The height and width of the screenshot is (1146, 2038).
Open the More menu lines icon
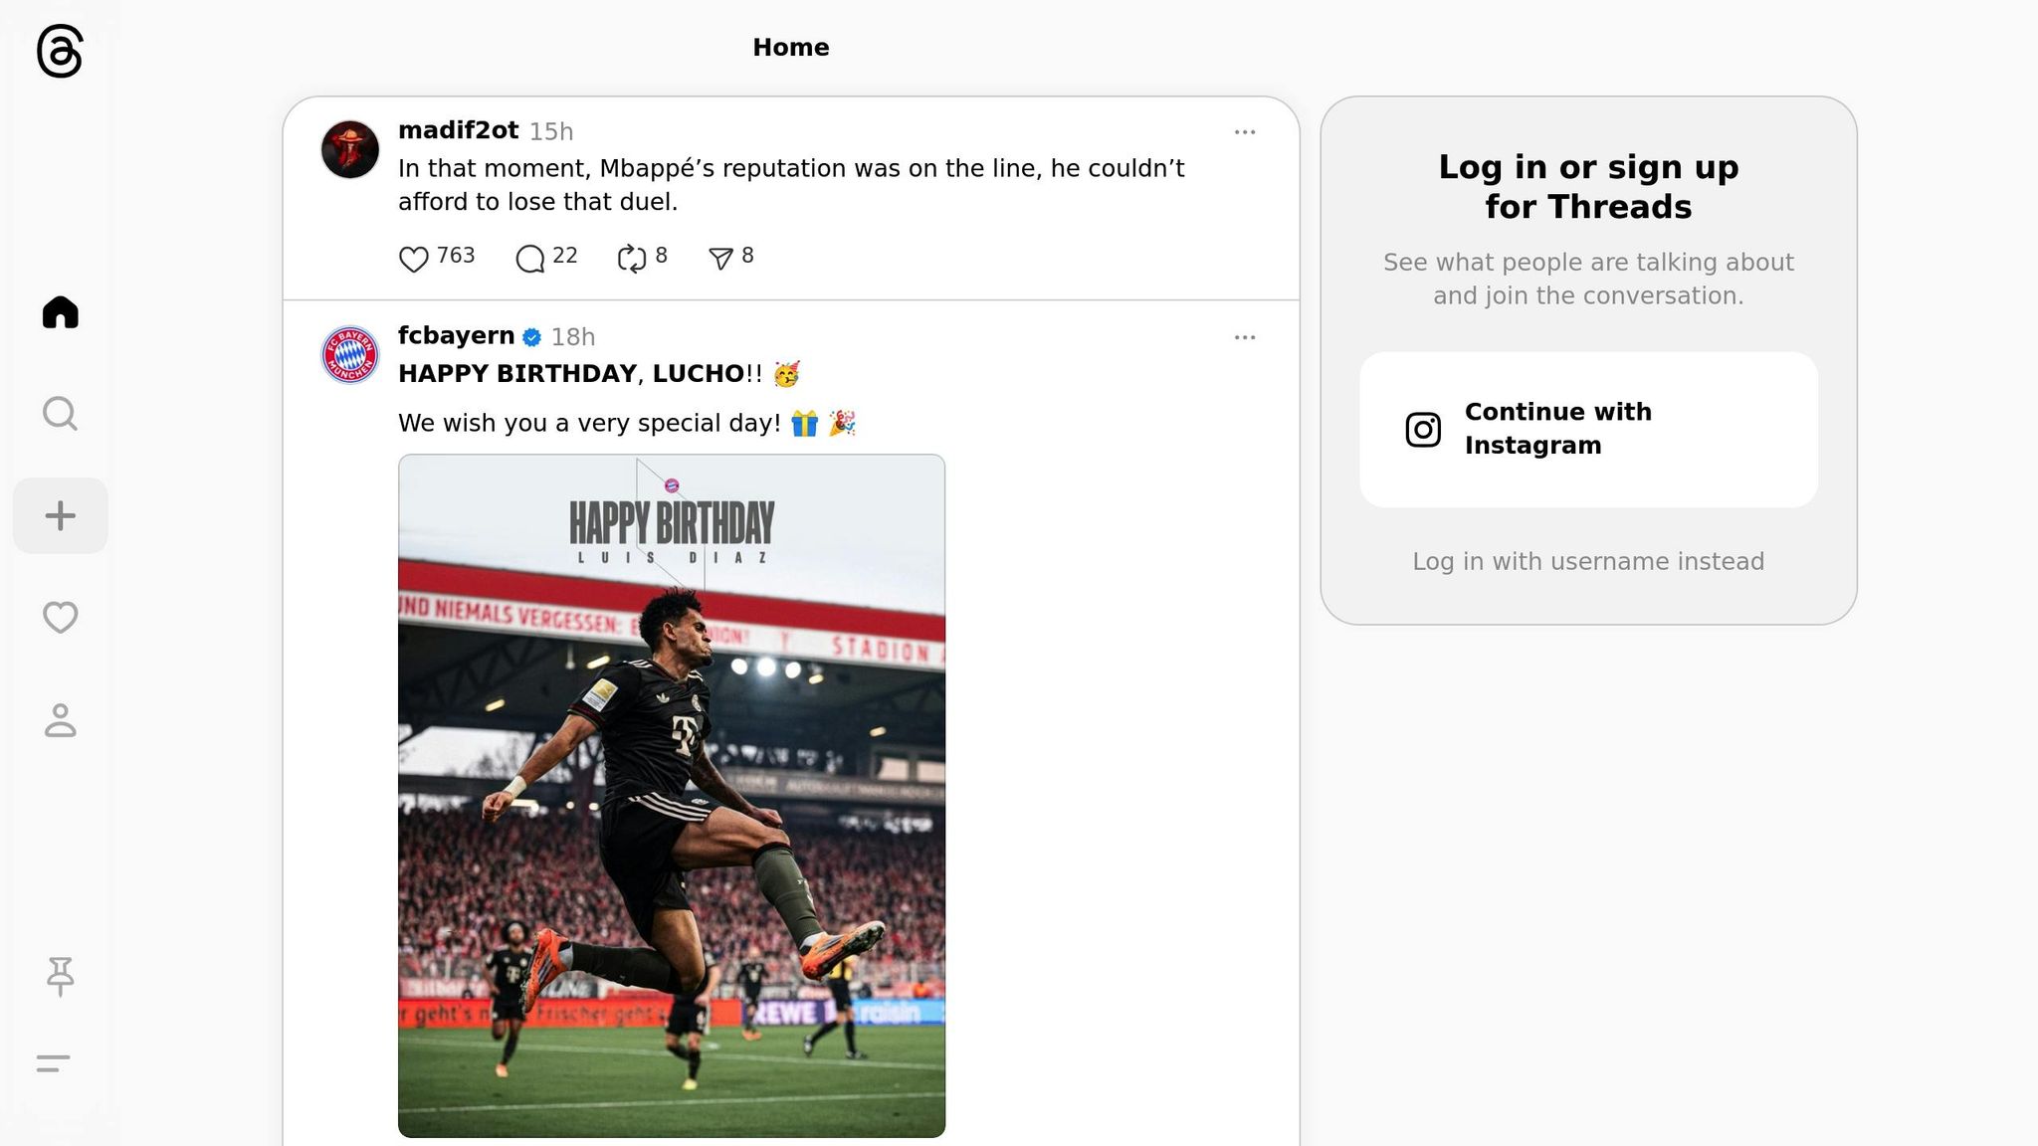coord(54,1063)
